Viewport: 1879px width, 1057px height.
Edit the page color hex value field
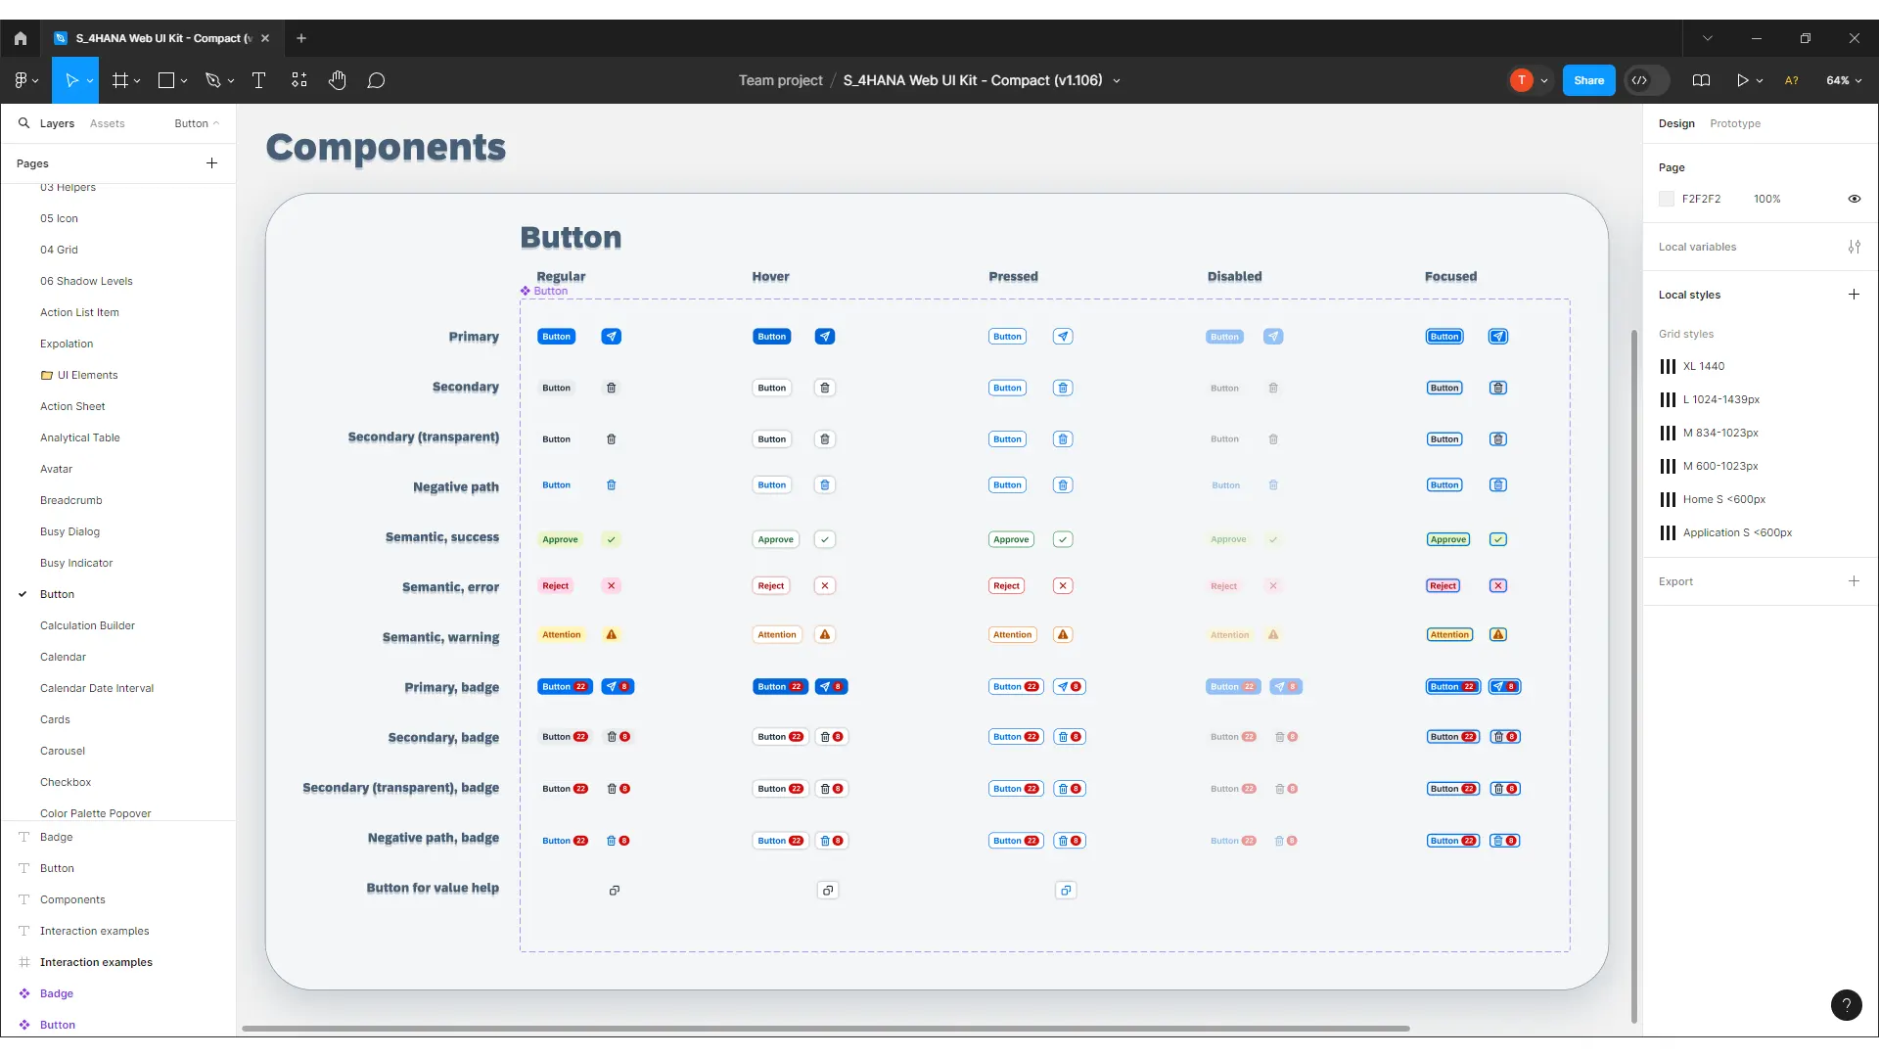[1701, 199]
